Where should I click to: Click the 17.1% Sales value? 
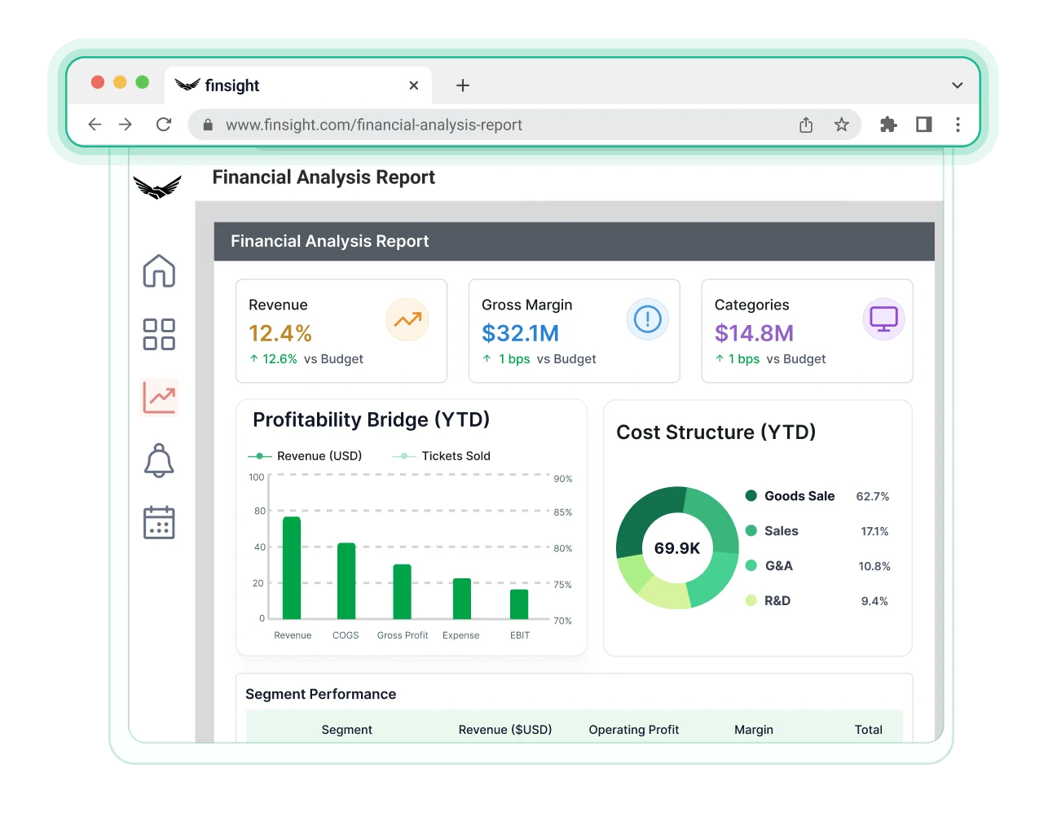click(874, 531)
